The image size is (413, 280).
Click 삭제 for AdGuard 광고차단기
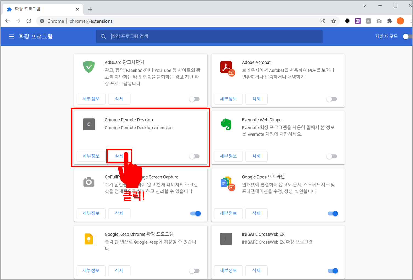pyautogui.click(x=119, y=99)
